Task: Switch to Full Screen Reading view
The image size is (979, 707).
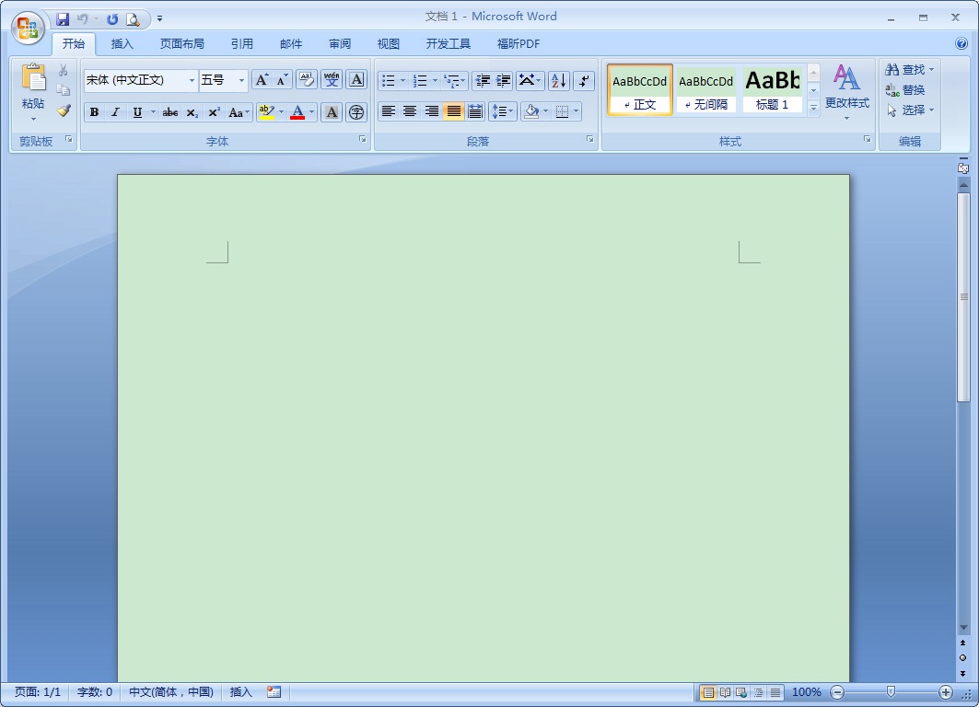Action: coord(723,691)
